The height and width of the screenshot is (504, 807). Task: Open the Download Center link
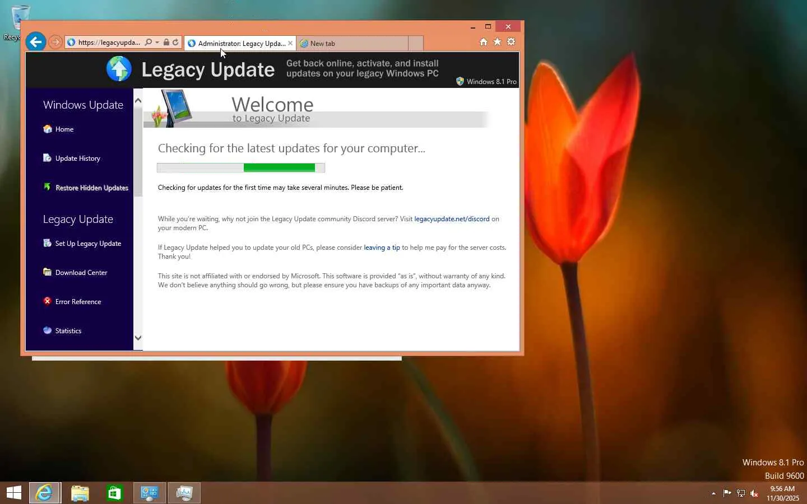[81, 273]
